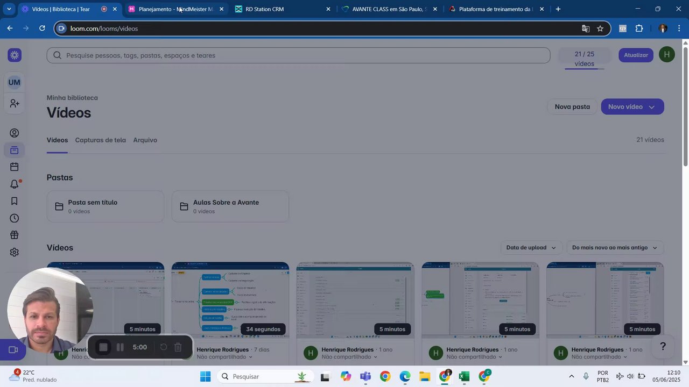This screenshot has width=689, height=387.
Task: Go back to previous page
Action: pos(10,28)
